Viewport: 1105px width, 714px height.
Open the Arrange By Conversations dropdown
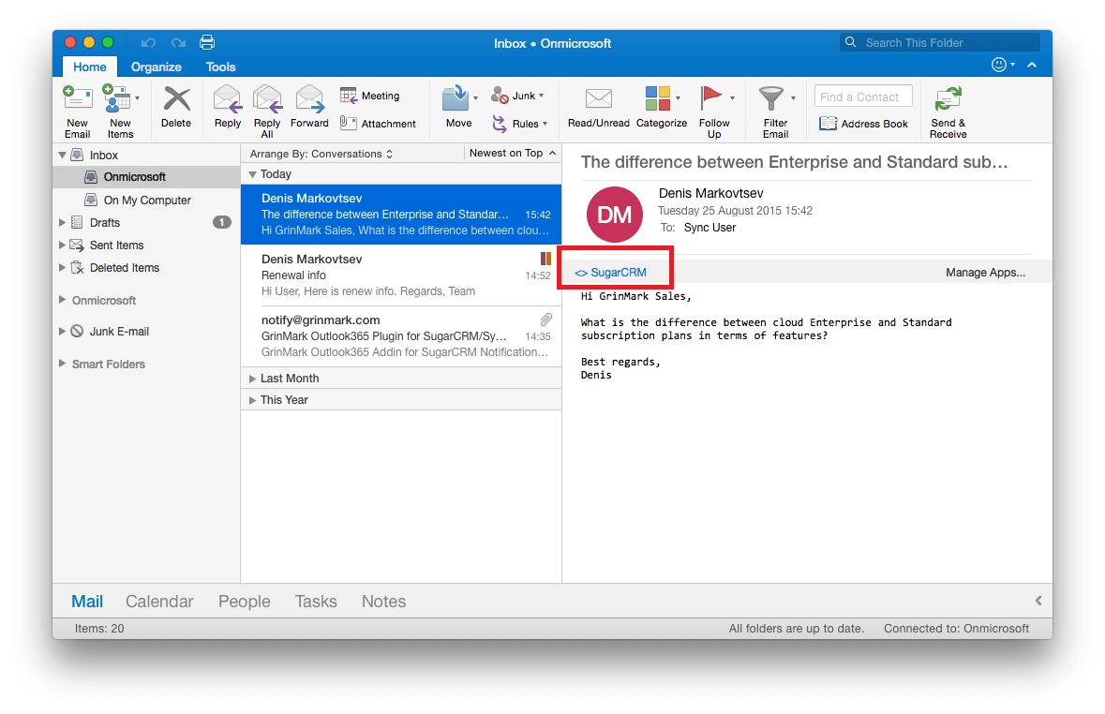point(321,154)
